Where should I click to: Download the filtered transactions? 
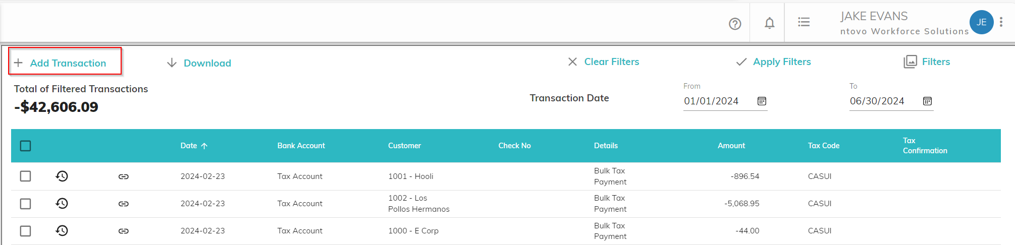pos(199,63)
